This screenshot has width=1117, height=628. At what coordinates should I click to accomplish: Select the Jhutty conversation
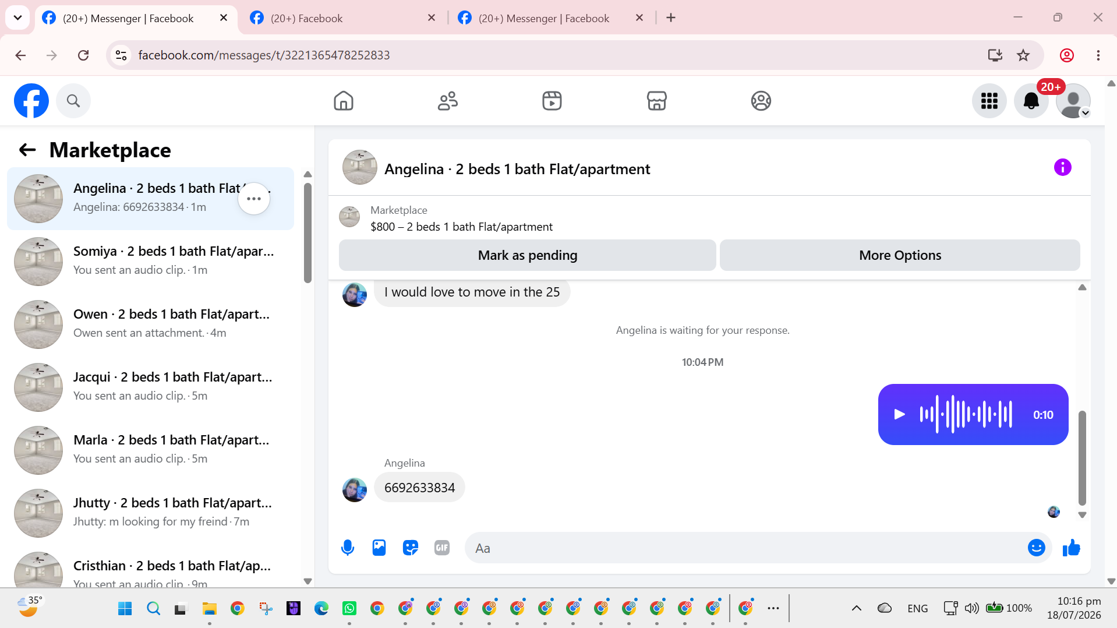click(x=150, y=513)
